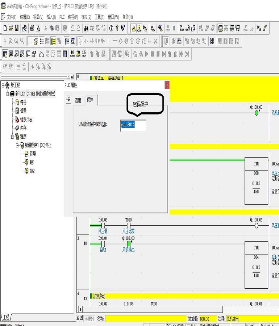The image size is (279, 326).
Task: Toggle the grid display toolbar button
Action: point(30,41)
